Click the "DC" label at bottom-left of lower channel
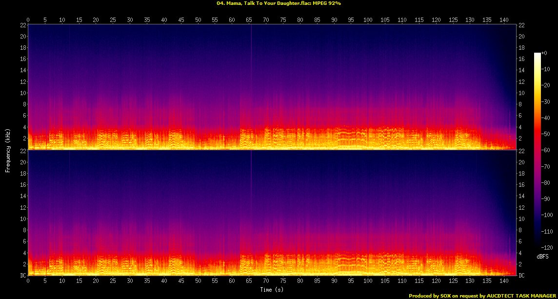This screenshot has width=558, height=299. (x=22, y=275)
